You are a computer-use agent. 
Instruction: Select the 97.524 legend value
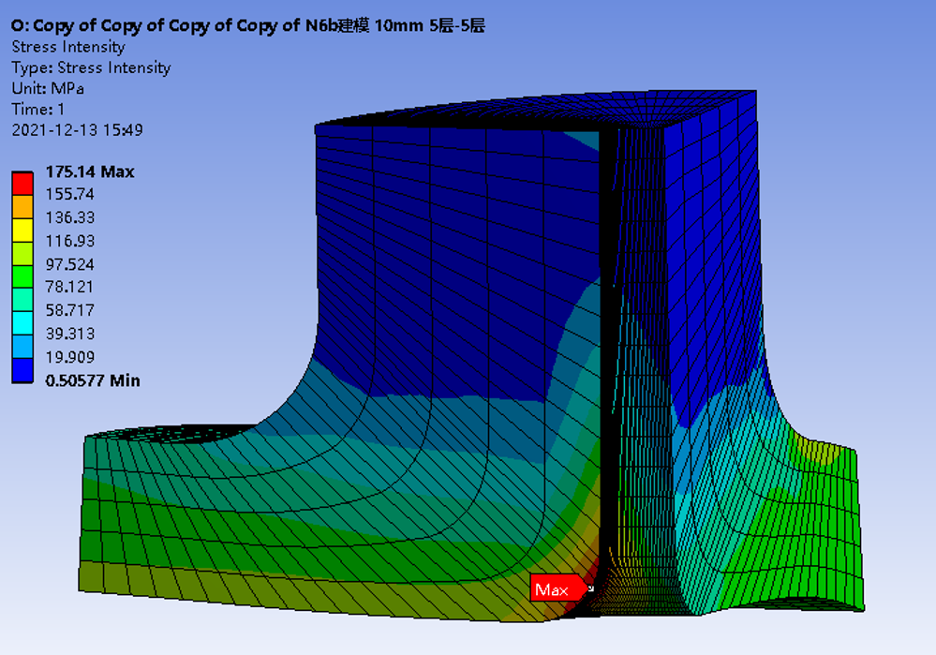click(69, 264)
